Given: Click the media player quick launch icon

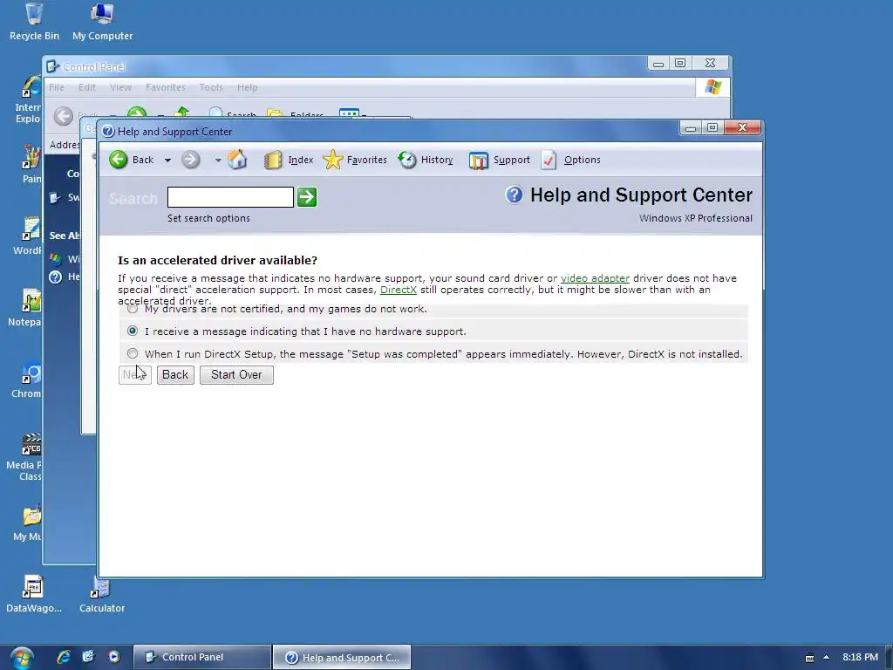Looking at the screenshot, I should click(x=114, y=657).
